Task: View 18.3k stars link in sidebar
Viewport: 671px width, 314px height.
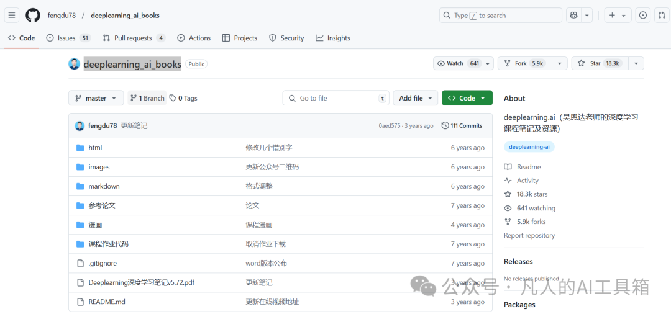Action: [x=526, y=194]
